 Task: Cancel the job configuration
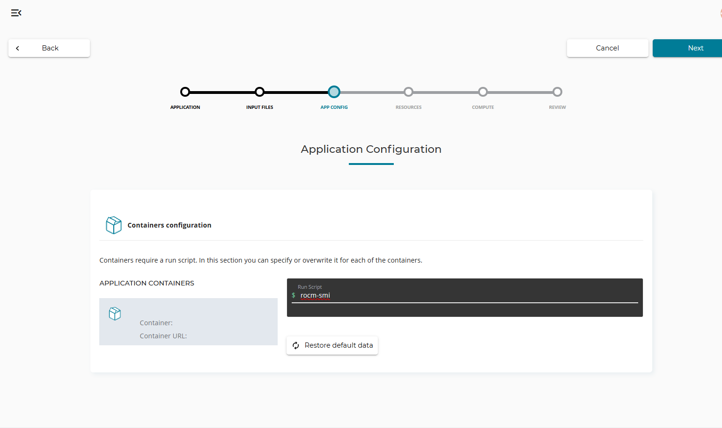pyautogui.click(x=607, y=48)
